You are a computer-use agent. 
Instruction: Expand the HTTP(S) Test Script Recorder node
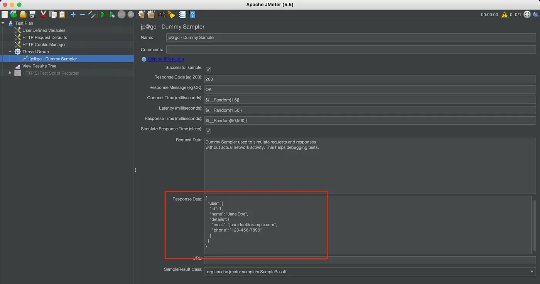point(10,73)
